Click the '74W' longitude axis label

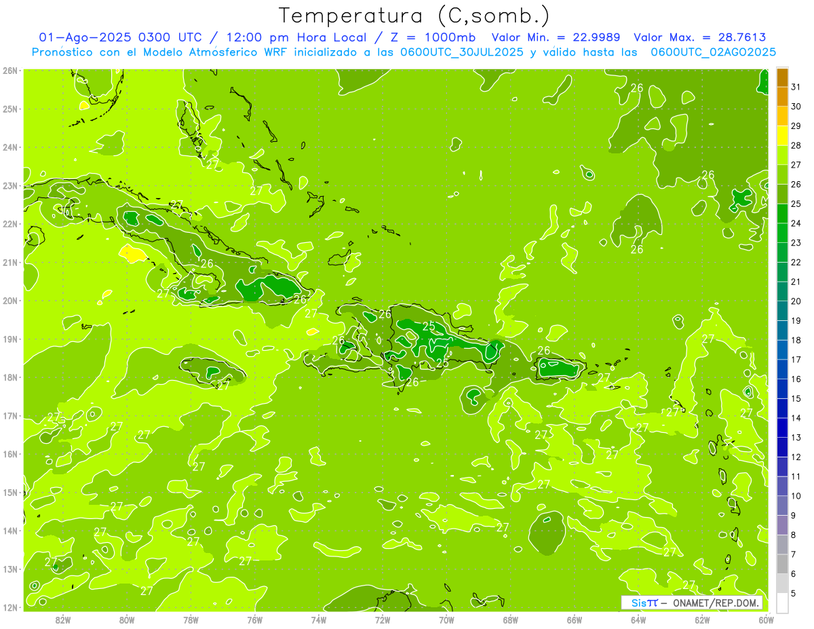319,620
